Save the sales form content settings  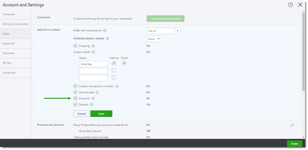coord(101,114)
